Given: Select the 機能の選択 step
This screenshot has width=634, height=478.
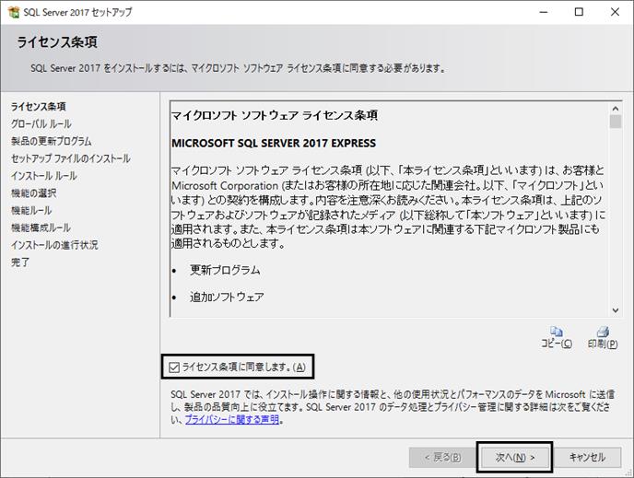Looking at the screenshot, I should [x=34, y=193].
